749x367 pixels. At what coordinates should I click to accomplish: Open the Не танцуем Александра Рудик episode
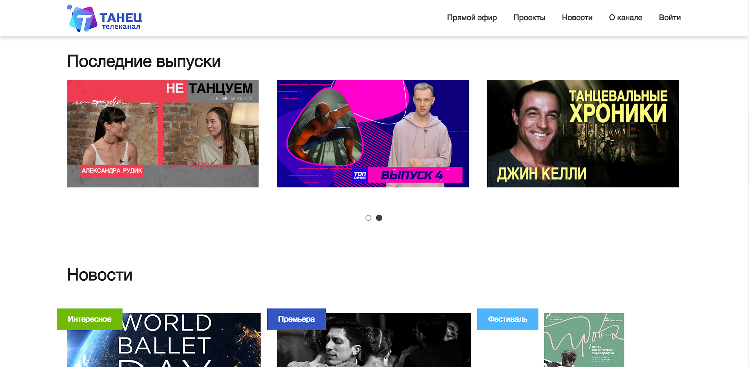163,133
